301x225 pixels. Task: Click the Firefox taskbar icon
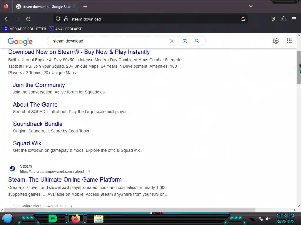[x=76, y=219]
